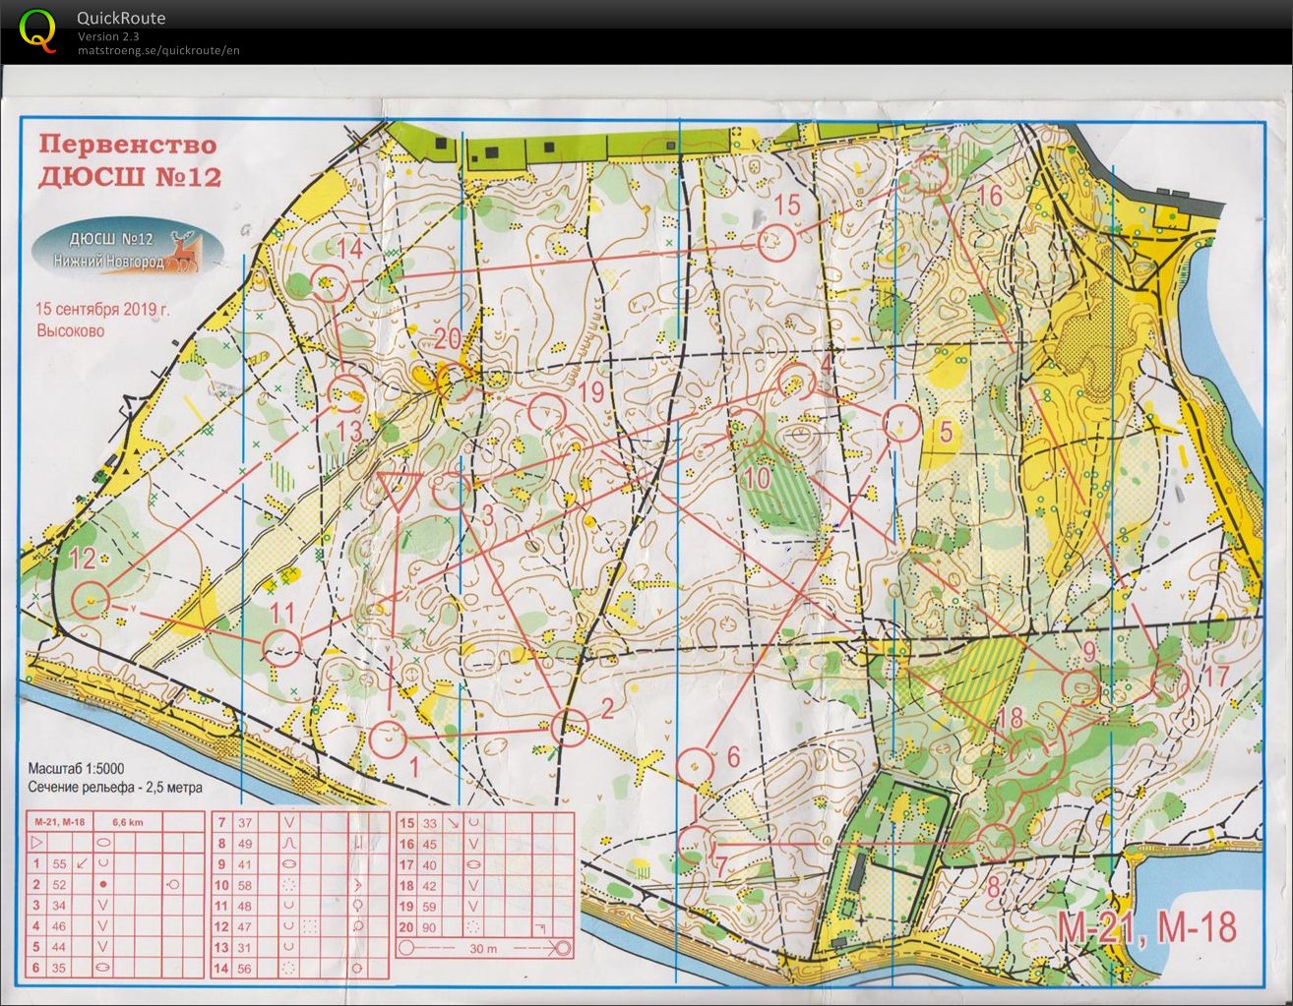
Task: Click the QuickRoute title text
Action: tap(121, 18)
